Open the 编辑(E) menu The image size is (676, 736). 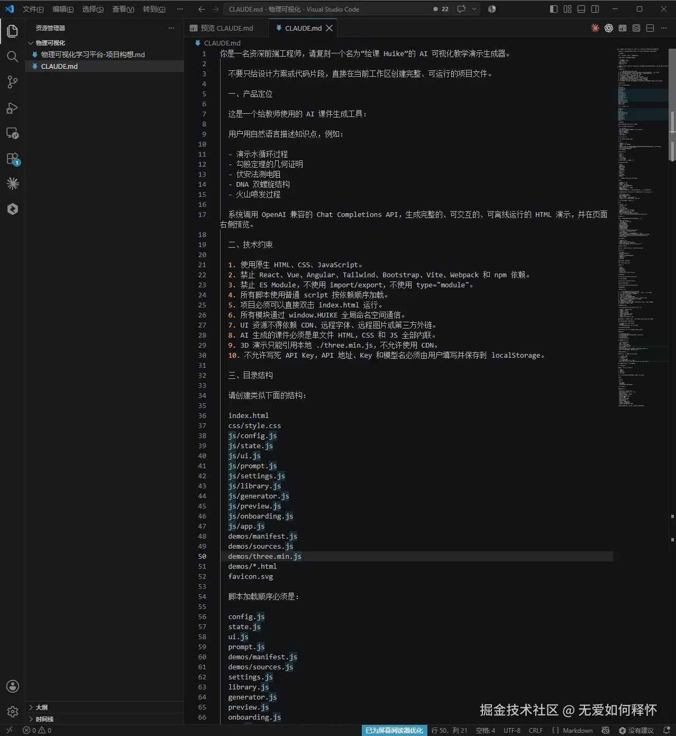click(x=63, y=9)
